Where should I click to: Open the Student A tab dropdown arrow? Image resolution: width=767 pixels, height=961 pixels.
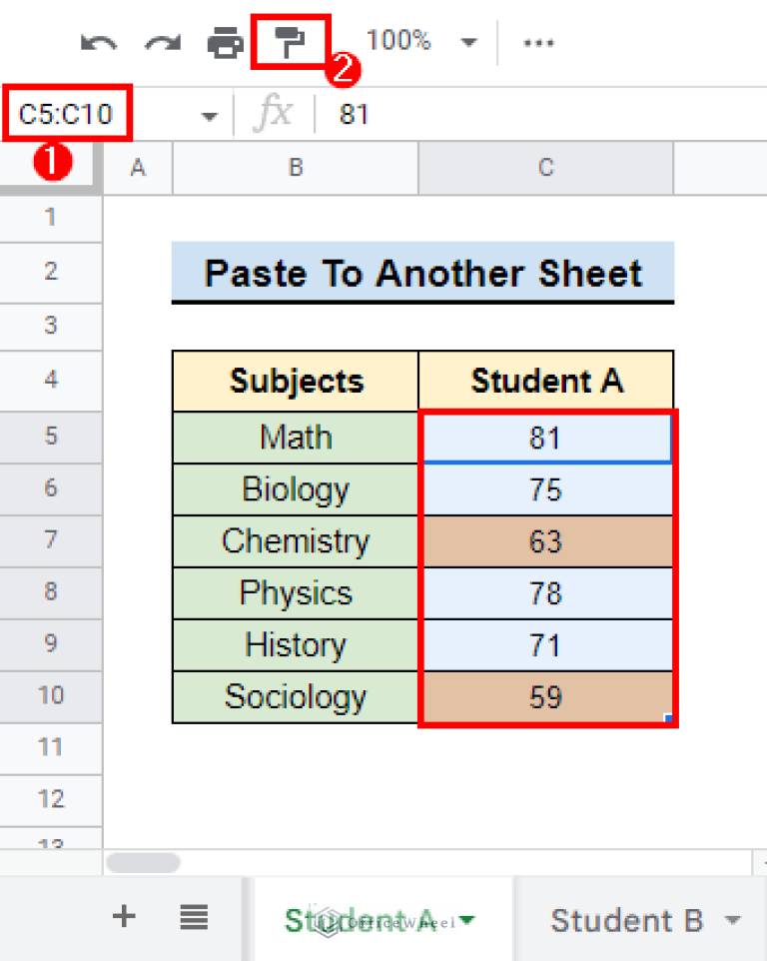coord(467,920)
